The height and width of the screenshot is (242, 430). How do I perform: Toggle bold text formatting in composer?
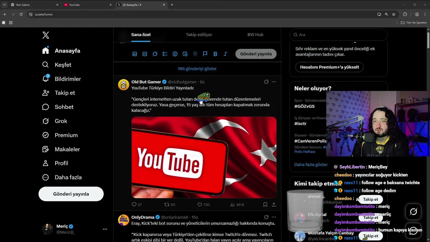[x=215, y=54]
